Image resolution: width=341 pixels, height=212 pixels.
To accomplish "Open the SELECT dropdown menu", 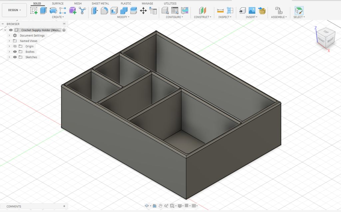I will [x=299, y=17].
